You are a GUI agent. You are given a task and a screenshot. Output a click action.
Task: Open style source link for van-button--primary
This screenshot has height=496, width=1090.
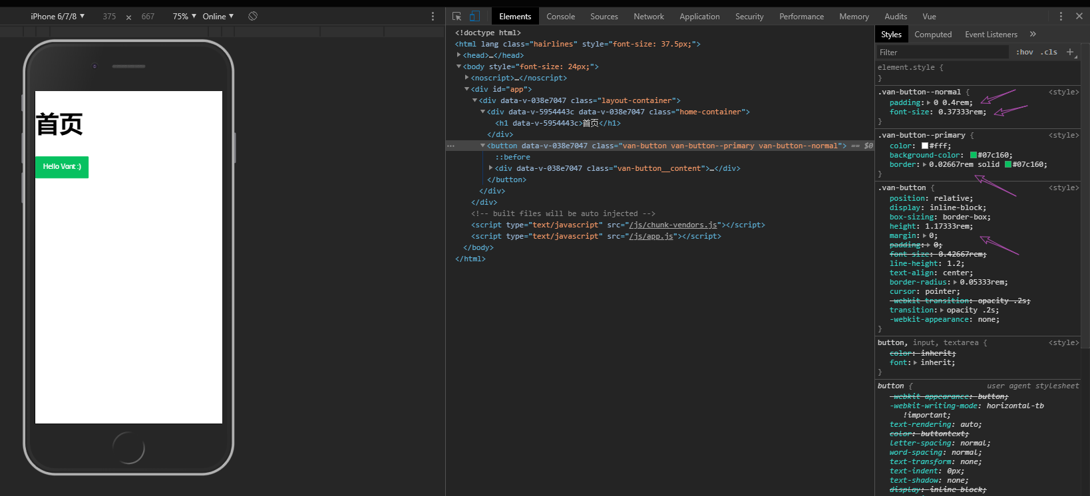[x=1063, y=135]
